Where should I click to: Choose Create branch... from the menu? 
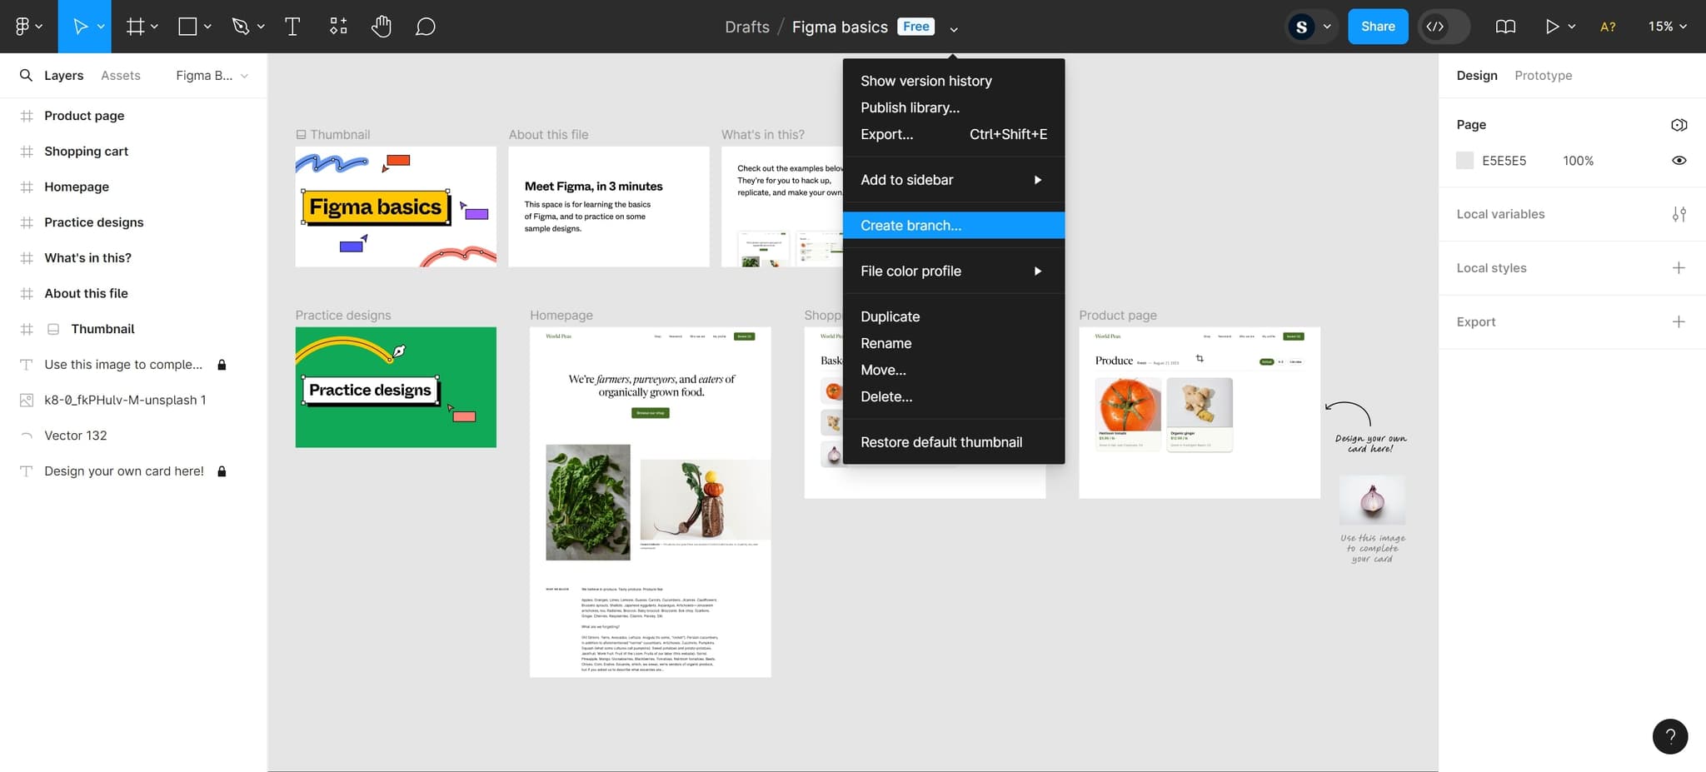910,226
